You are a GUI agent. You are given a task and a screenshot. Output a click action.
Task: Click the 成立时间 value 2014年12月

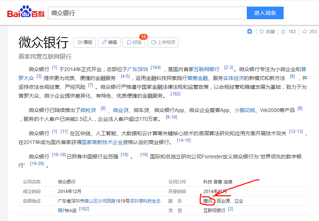[70, 192]
